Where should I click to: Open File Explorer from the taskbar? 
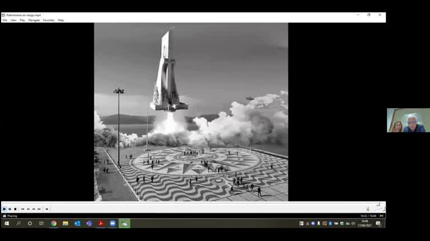(66, 224)
